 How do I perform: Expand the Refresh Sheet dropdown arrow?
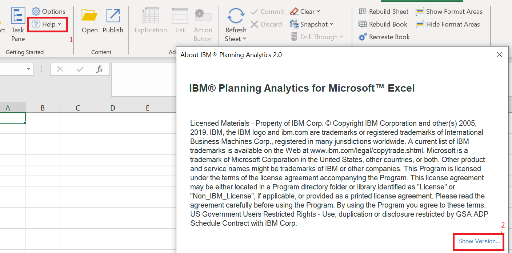(244, 39)
